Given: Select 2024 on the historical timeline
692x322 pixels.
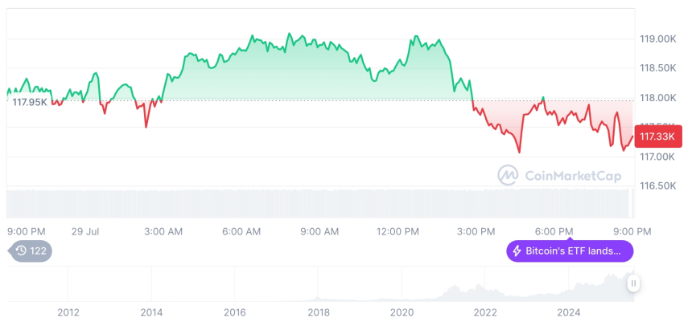Looking at the screenshot, I should (568, 312).
